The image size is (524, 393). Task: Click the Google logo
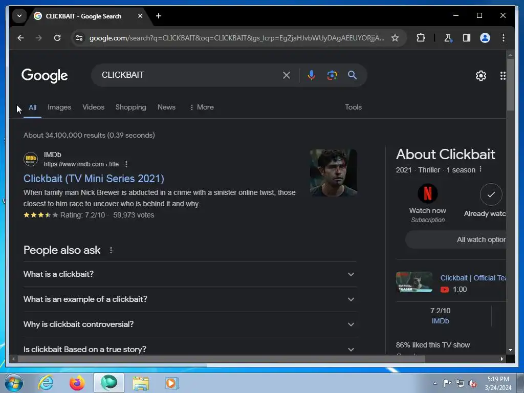tap(45, 76)
